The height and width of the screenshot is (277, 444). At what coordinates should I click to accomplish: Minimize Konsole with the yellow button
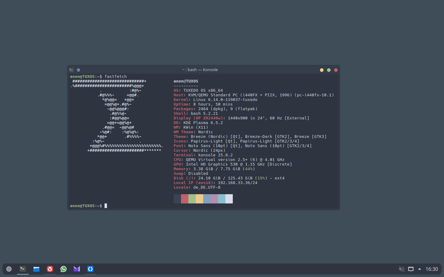[x=322, y=70]
